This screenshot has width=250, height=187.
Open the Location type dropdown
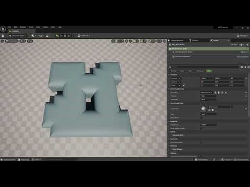point(176,78)
